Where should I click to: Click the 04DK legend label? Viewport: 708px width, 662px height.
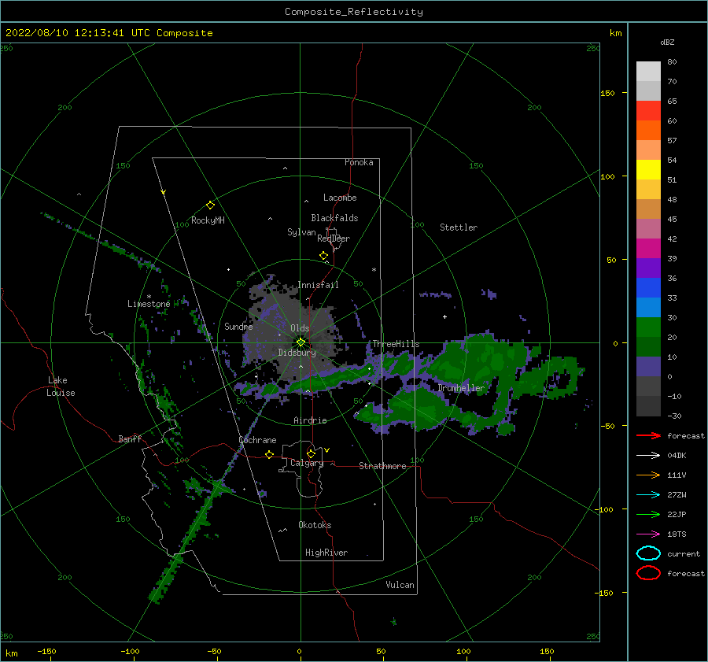click(677, 456)
